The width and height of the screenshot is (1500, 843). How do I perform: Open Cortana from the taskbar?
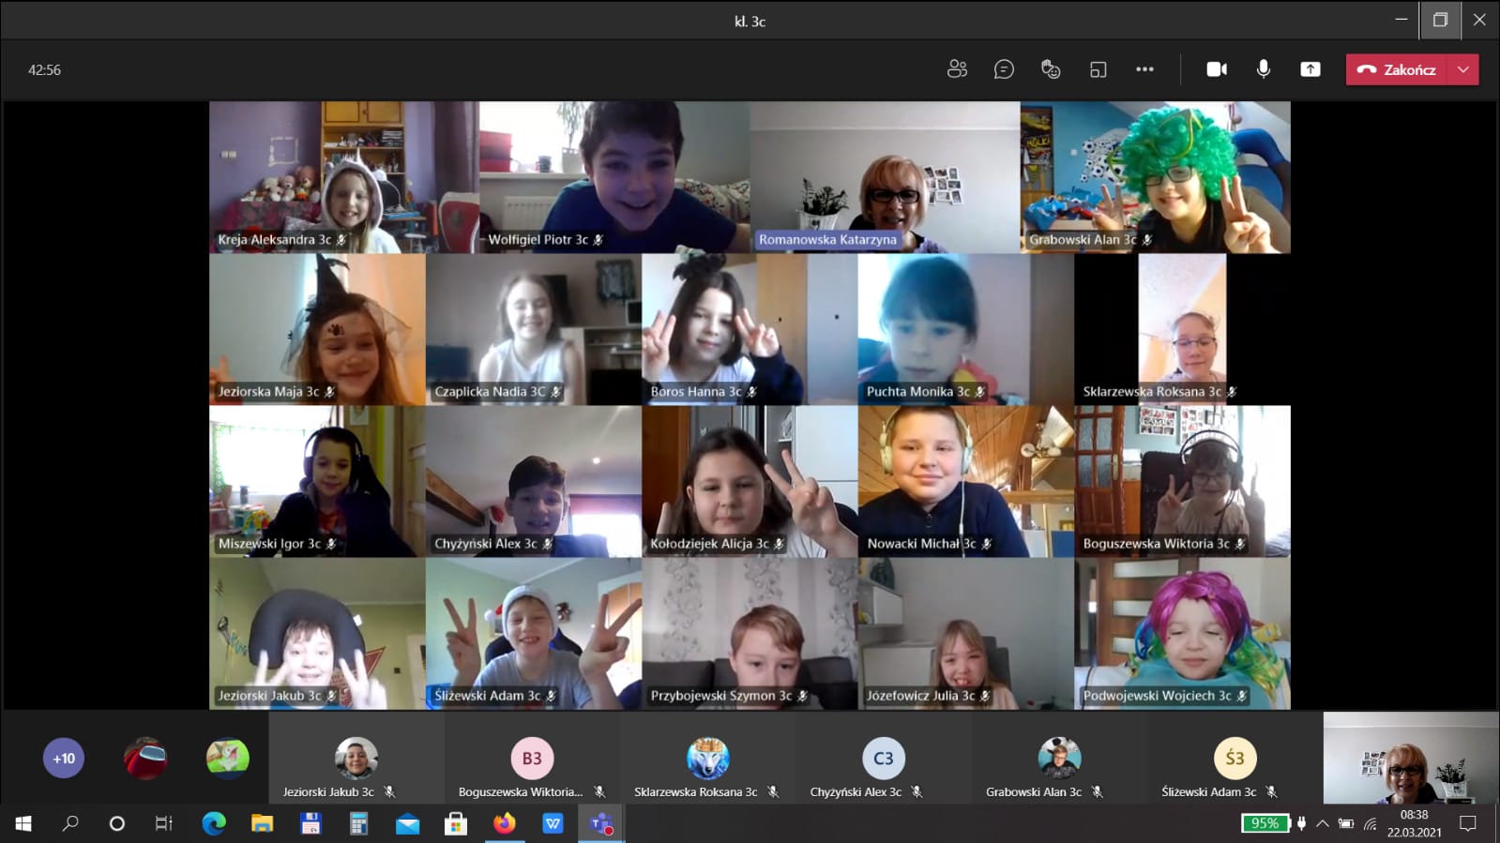pos(116,823)
